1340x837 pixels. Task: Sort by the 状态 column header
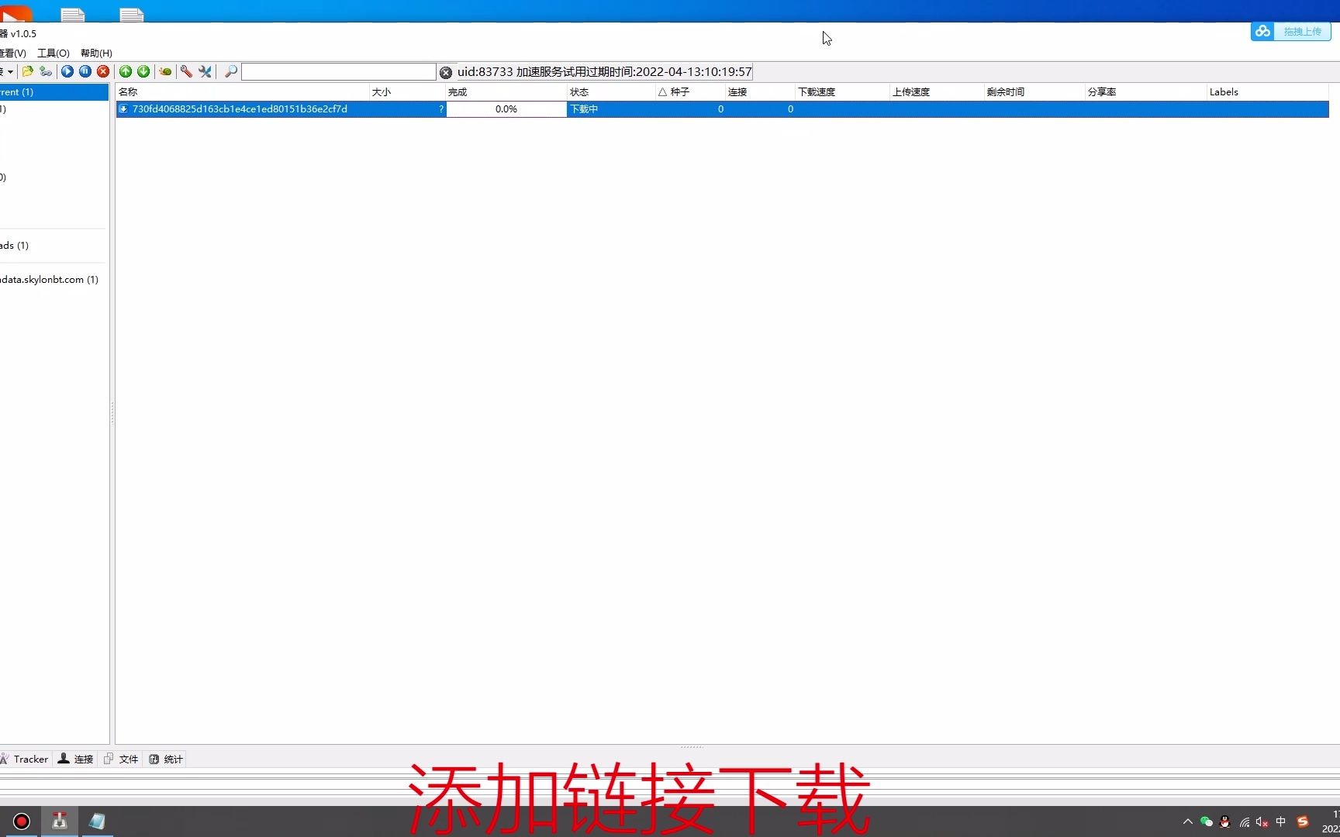click(611, 91)
